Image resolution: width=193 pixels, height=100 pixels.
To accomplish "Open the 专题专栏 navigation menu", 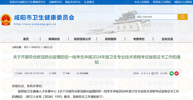I will pyautogui.click(x=139, y=39).
